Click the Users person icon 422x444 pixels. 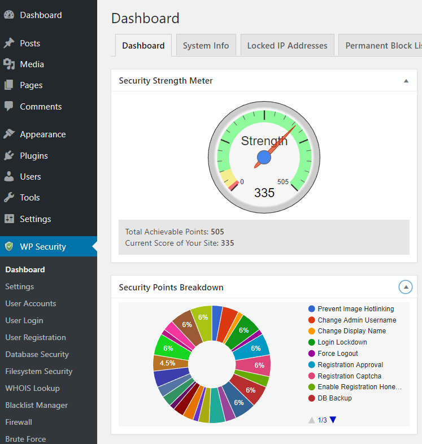pos(9,176)
